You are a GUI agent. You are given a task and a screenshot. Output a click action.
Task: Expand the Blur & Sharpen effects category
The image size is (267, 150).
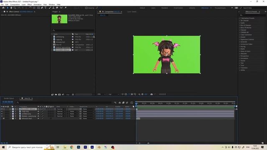(239, 25)
